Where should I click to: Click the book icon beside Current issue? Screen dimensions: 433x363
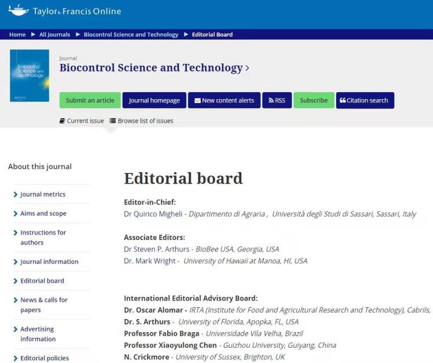(62, 121)
